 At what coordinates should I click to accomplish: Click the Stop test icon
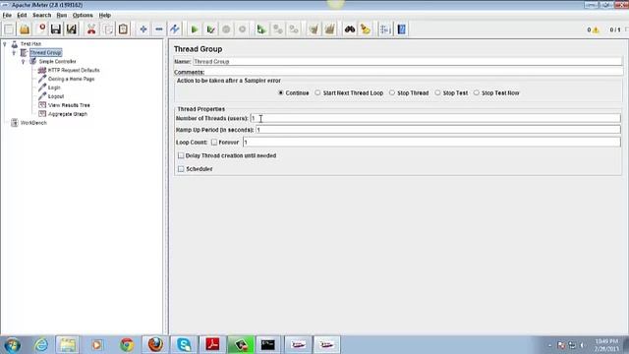226,29
